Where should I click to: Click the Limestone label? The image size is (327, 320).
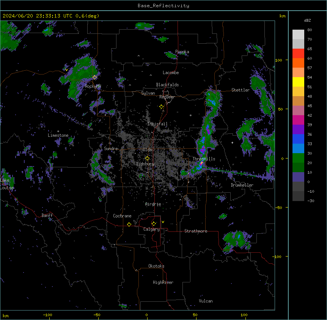(x=58, y=135)
